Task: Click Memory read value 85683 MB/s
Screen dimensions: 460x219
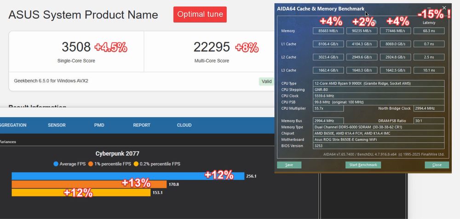Action: click(x=328, y=31)
